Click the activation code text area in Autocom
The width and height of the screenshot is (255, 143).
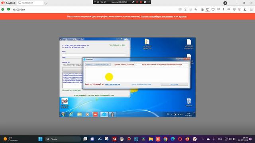tap(136, 75)
